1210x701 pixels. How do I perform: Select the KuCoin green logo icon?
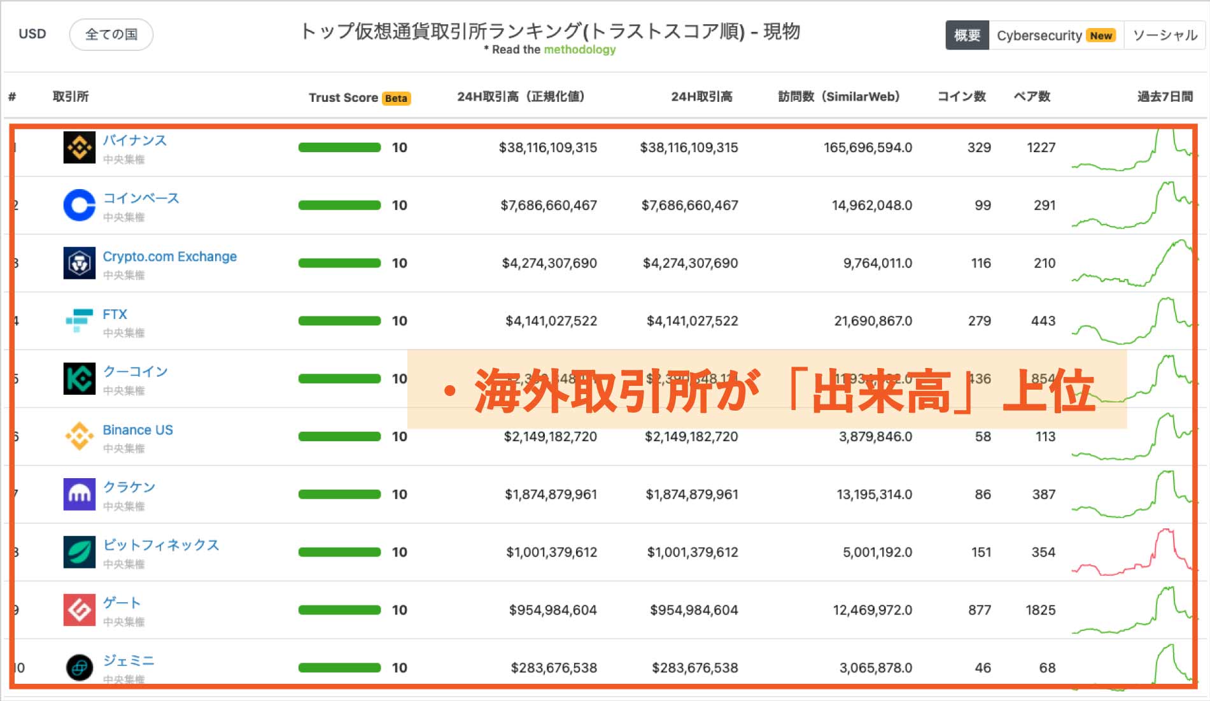[80, 378]
